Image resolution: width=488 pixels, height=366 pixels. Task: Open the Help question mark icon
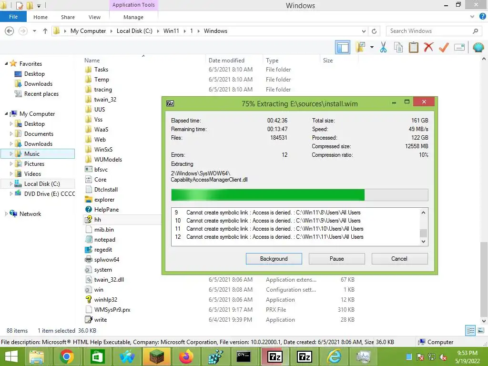[482, 17]
